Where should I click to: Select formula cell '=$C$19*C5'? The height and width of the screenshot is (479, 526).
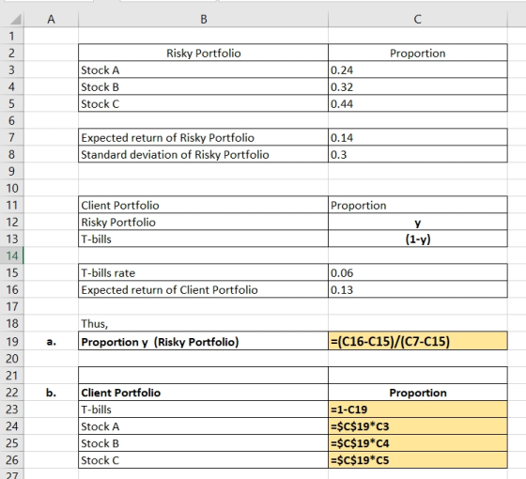tap(417, 460)
